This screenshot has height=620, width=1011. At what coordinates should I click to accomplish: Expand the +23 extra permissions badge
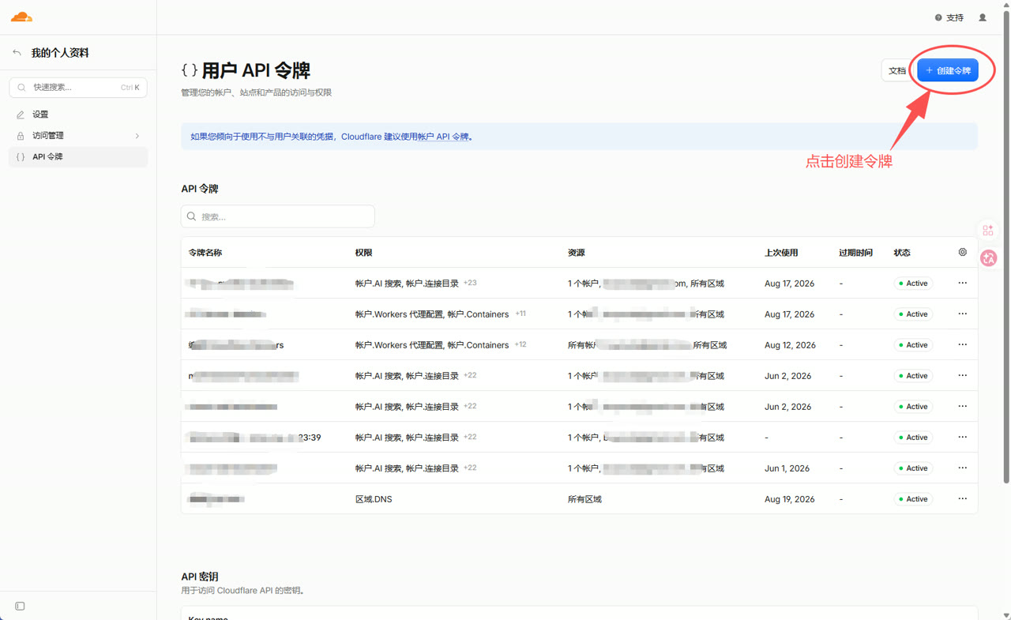click(x=470, y=283)
